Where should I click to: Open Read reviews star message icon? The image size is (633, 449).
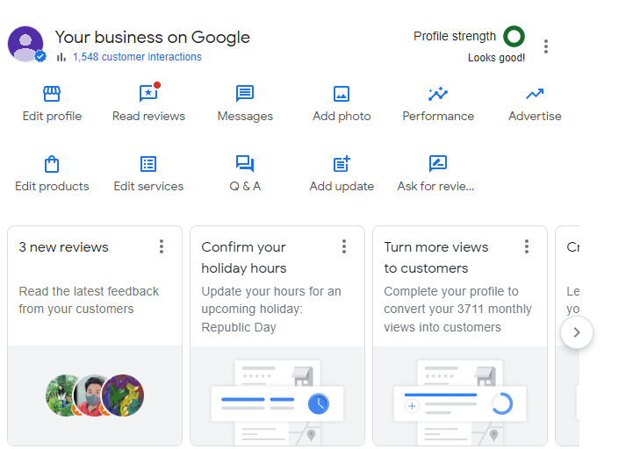pyautogui.click(x=148, y=94)
